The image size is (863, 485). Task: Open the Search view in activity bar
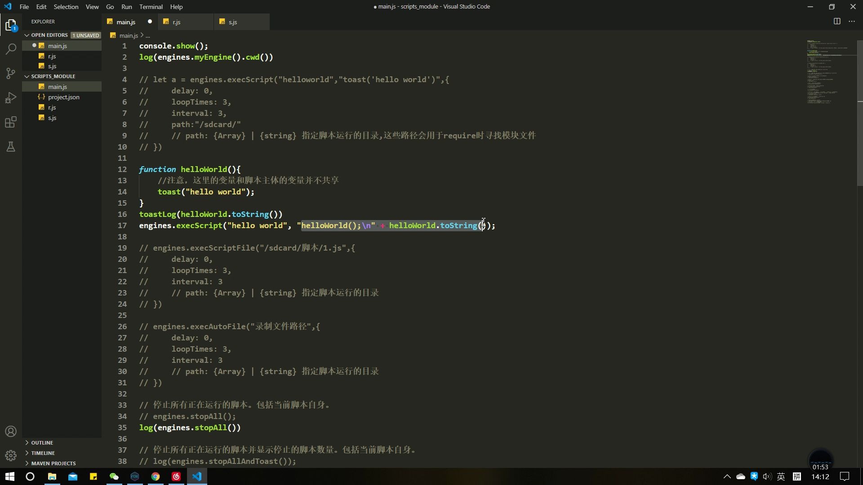[11, 49]
